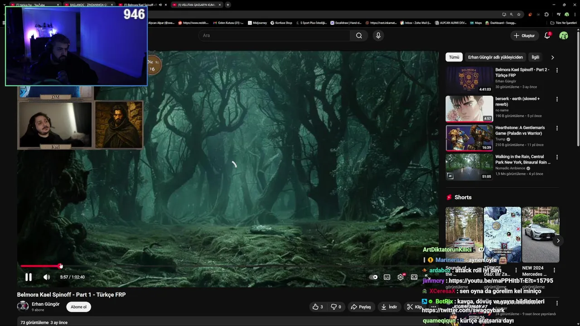This screenshot has width=580, height=326.
Task: Like the video with the thumbs up
Action: tap(318, 307)
